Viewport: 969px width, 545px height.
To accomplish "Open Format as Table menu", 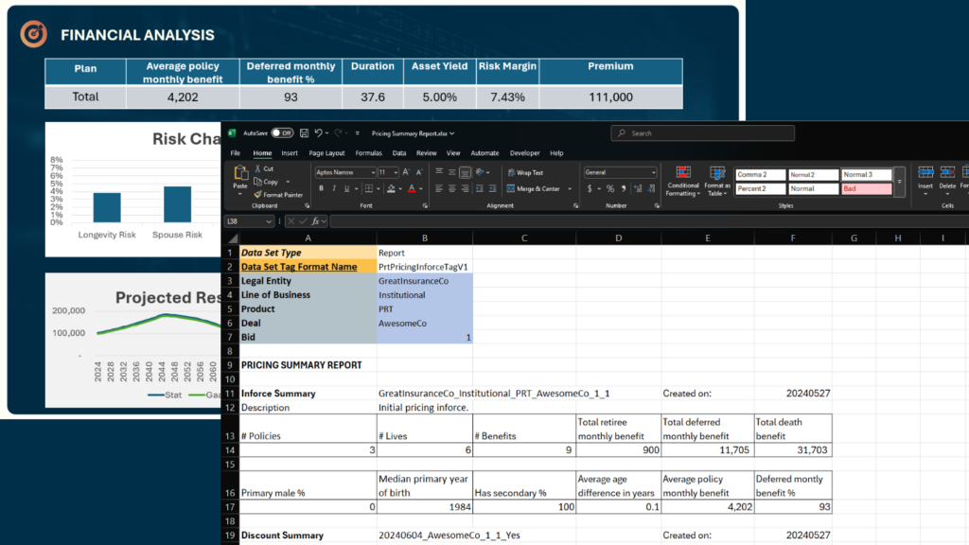I will [717, 182].
